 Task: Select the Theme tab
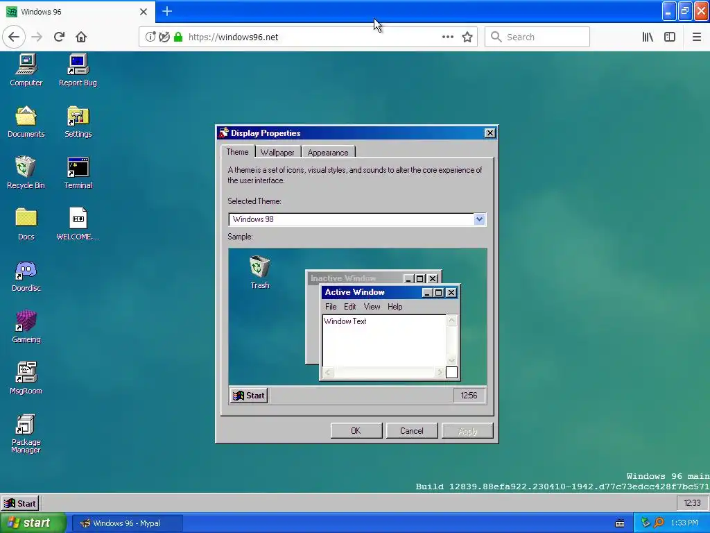(237, 152)
